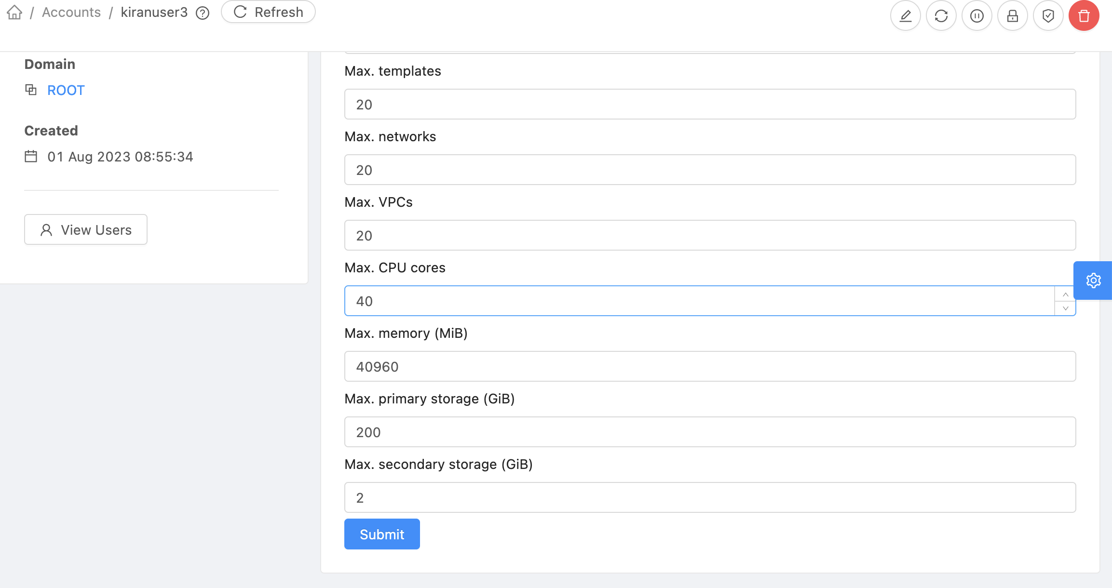
Task: Refresh the account details page
Action: [x=268, y=12]
